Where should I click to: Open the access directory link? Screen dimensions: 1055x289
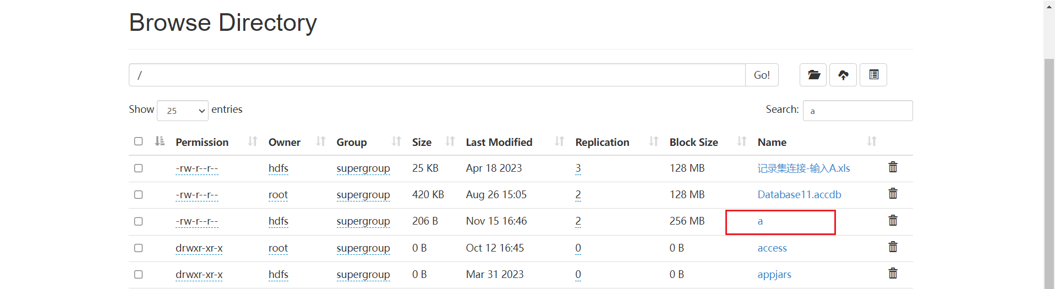pyautogui.click(x=772, y=248)
